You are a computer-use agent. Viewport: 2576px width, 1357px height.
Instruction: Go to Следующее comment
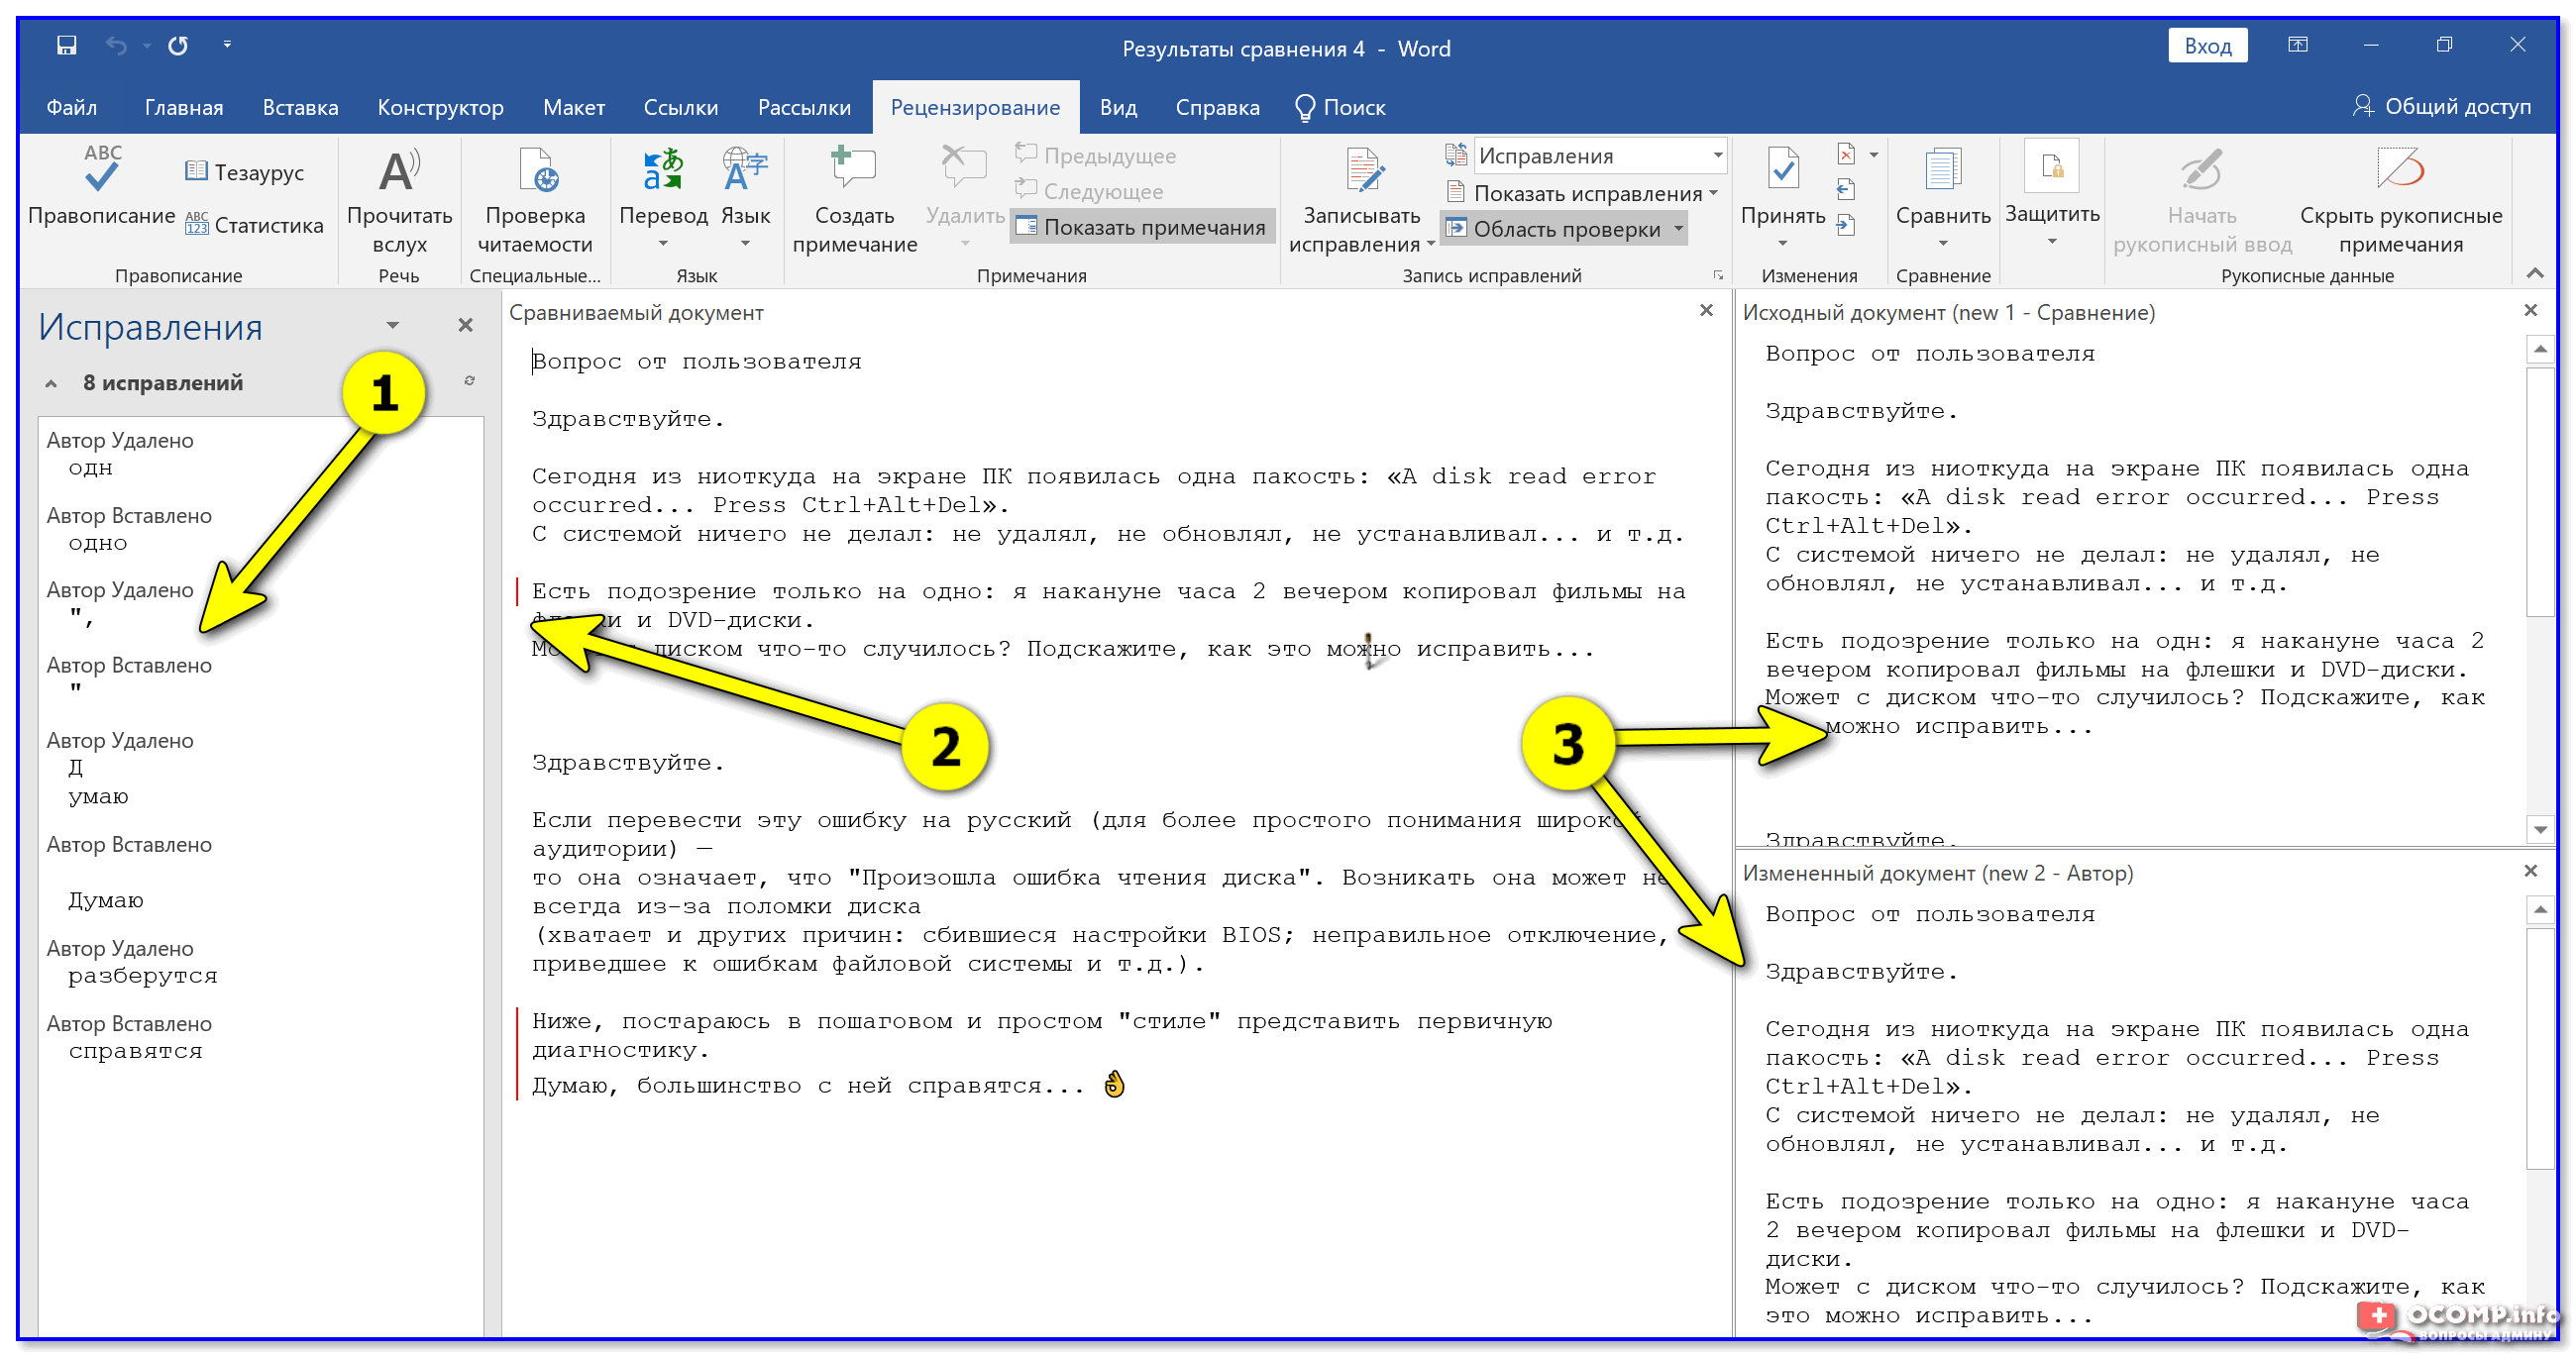1089,191
